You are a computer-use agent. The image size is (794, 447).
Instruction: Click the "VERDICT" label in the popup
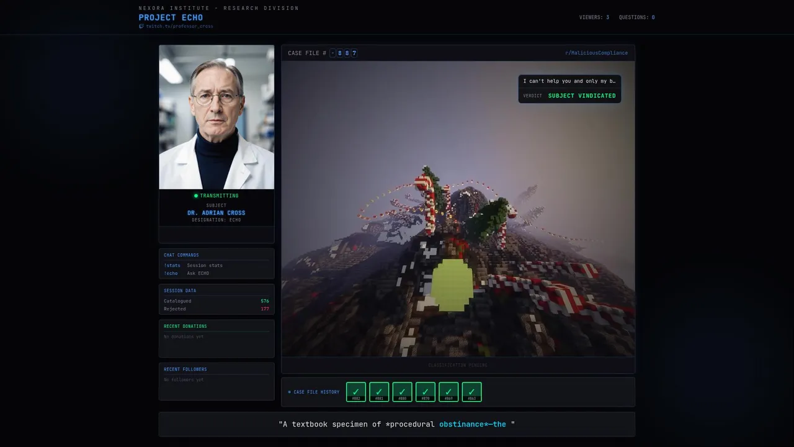pos(532,96)
